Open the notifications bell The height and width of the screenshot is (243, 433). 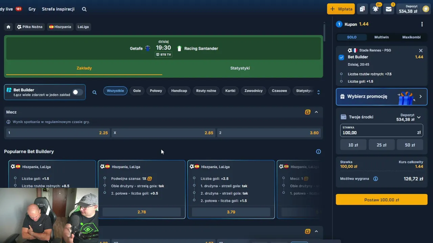coord(375,9)
